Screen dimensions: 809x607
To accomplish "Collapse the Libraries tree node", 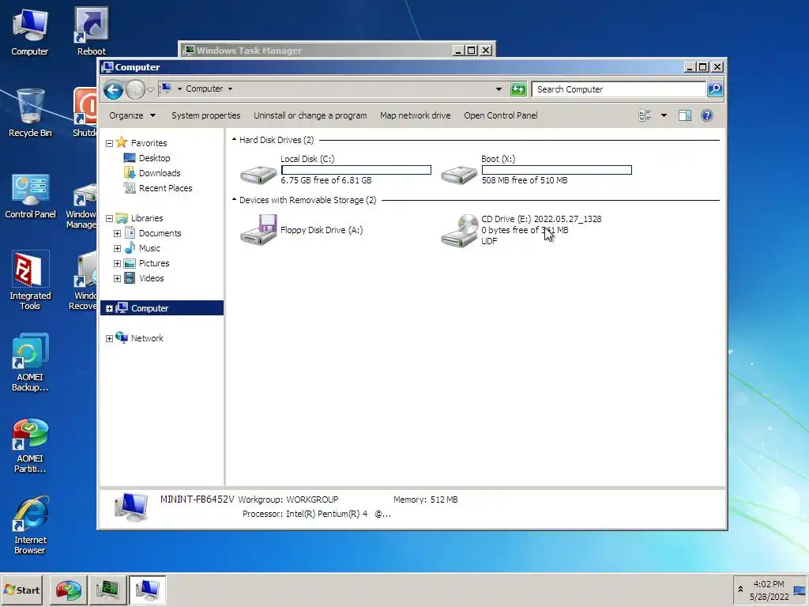I will 109,219.
